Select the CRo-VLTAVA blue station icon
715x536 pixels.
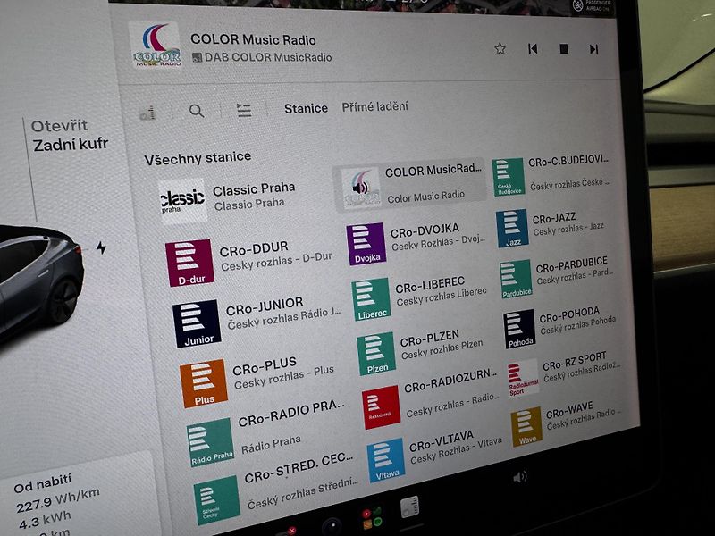pyautogui.click(x=386, y=460)
